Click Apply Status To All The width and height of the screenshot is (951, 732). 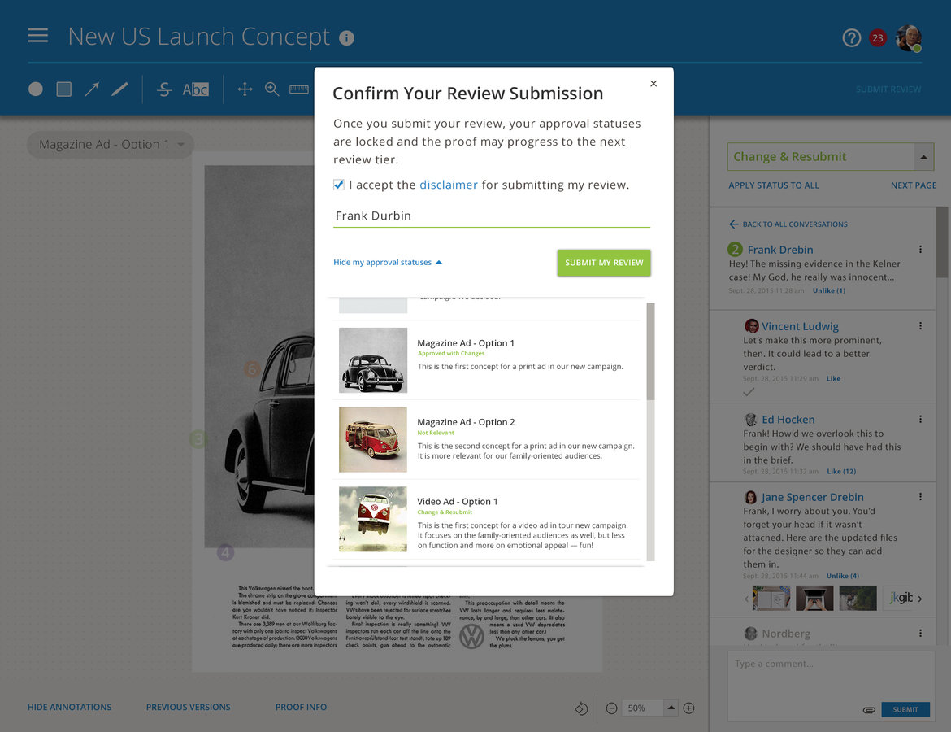pyautogui.click(x=773, y=185)
